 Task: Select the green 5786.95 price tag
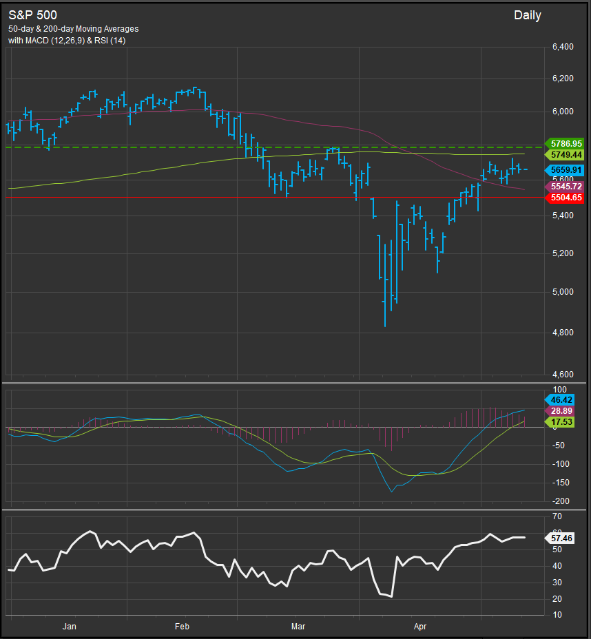pyautogui.click(x=565, y=143)
